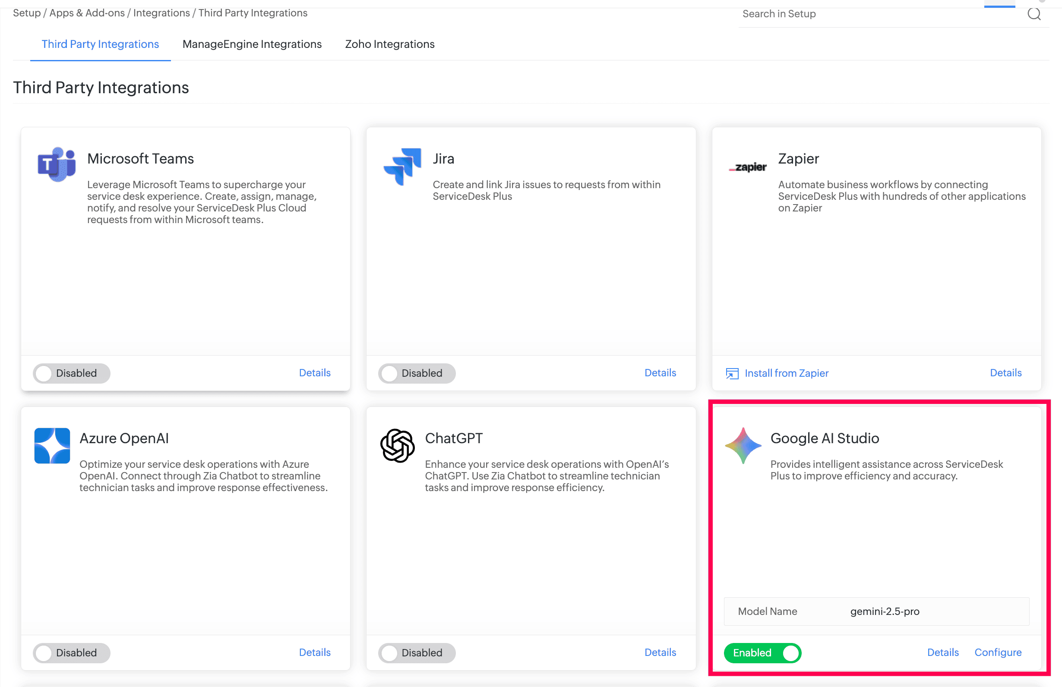1062x687 pixels.
Task: Disable the Google AI Studio Enabled toggle
Action: tap(762, 652)
